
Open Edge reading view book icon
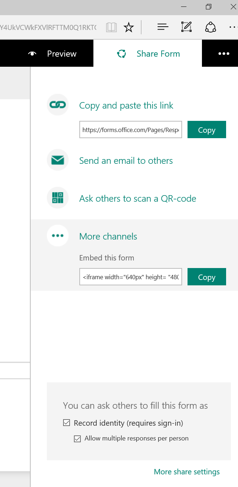pyautogui.click(x=111, y=27)
